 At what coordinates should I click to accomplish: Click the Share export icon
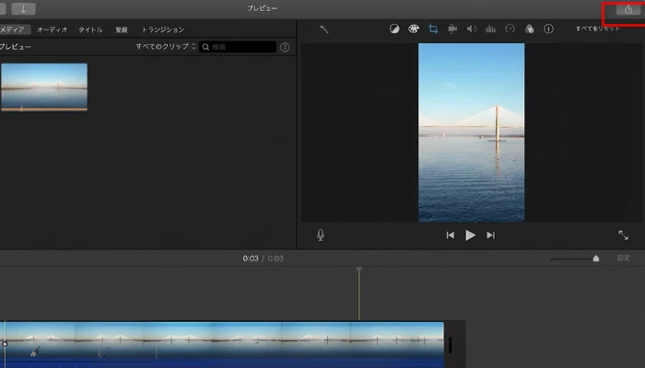tap(627, 10)
